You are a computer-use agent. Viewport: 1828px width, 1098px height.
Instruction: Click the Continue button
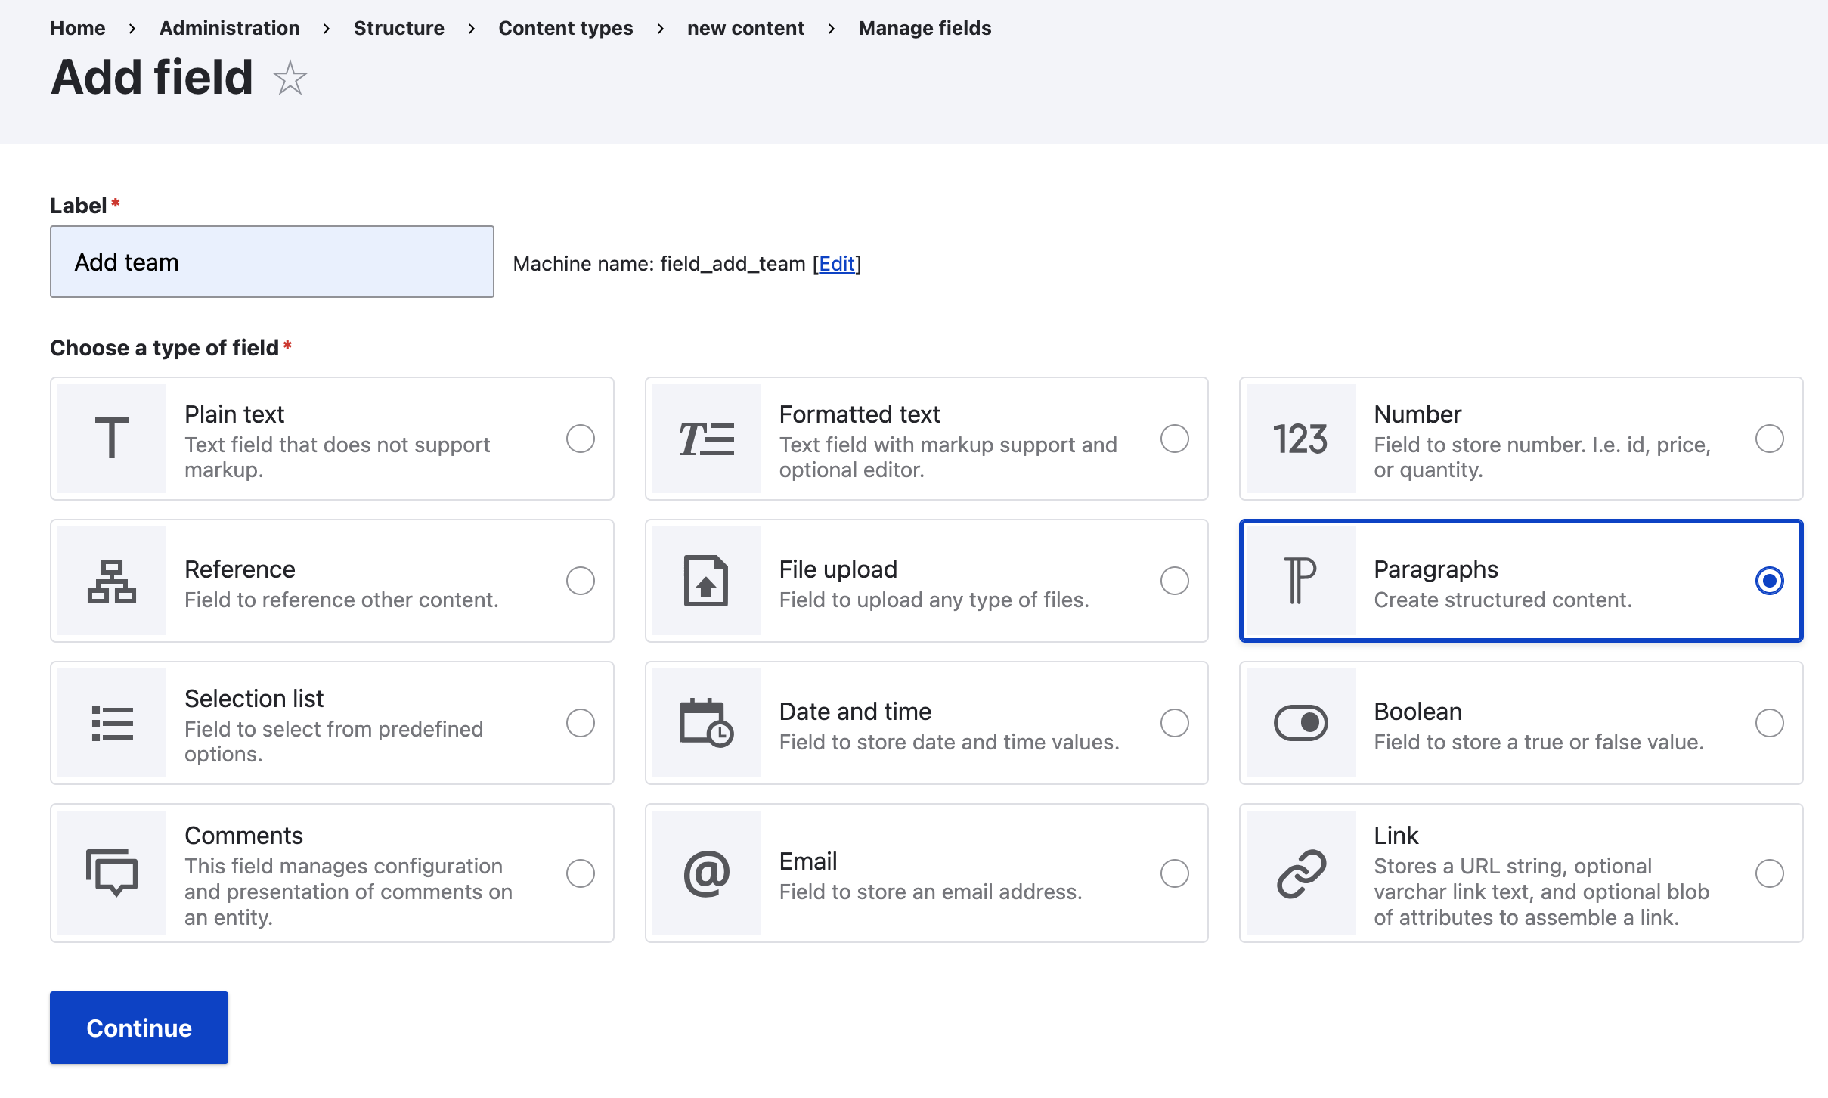138,1028
